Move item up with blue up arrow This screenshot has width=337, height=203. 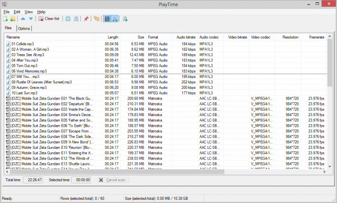coord(23,19)
